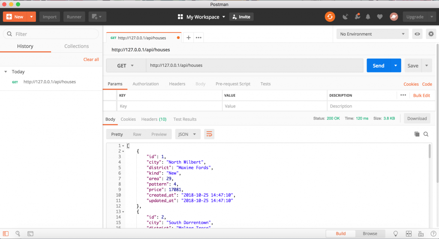The height and width of the screenshot is (239, 439).
Task: Click the Import button
Action: [x=50, y=17]
